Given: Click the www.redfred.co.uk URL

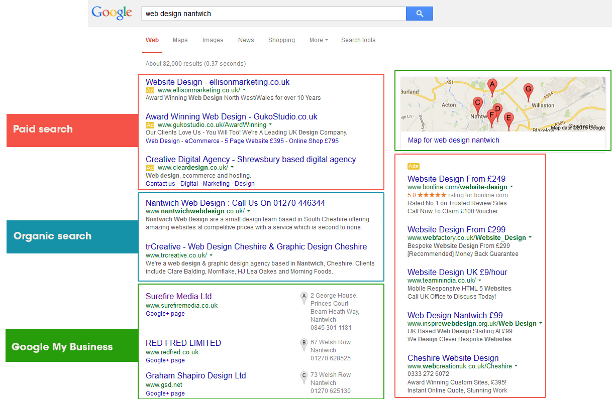Looking at the screenshot, I should (x=172, y=352).
